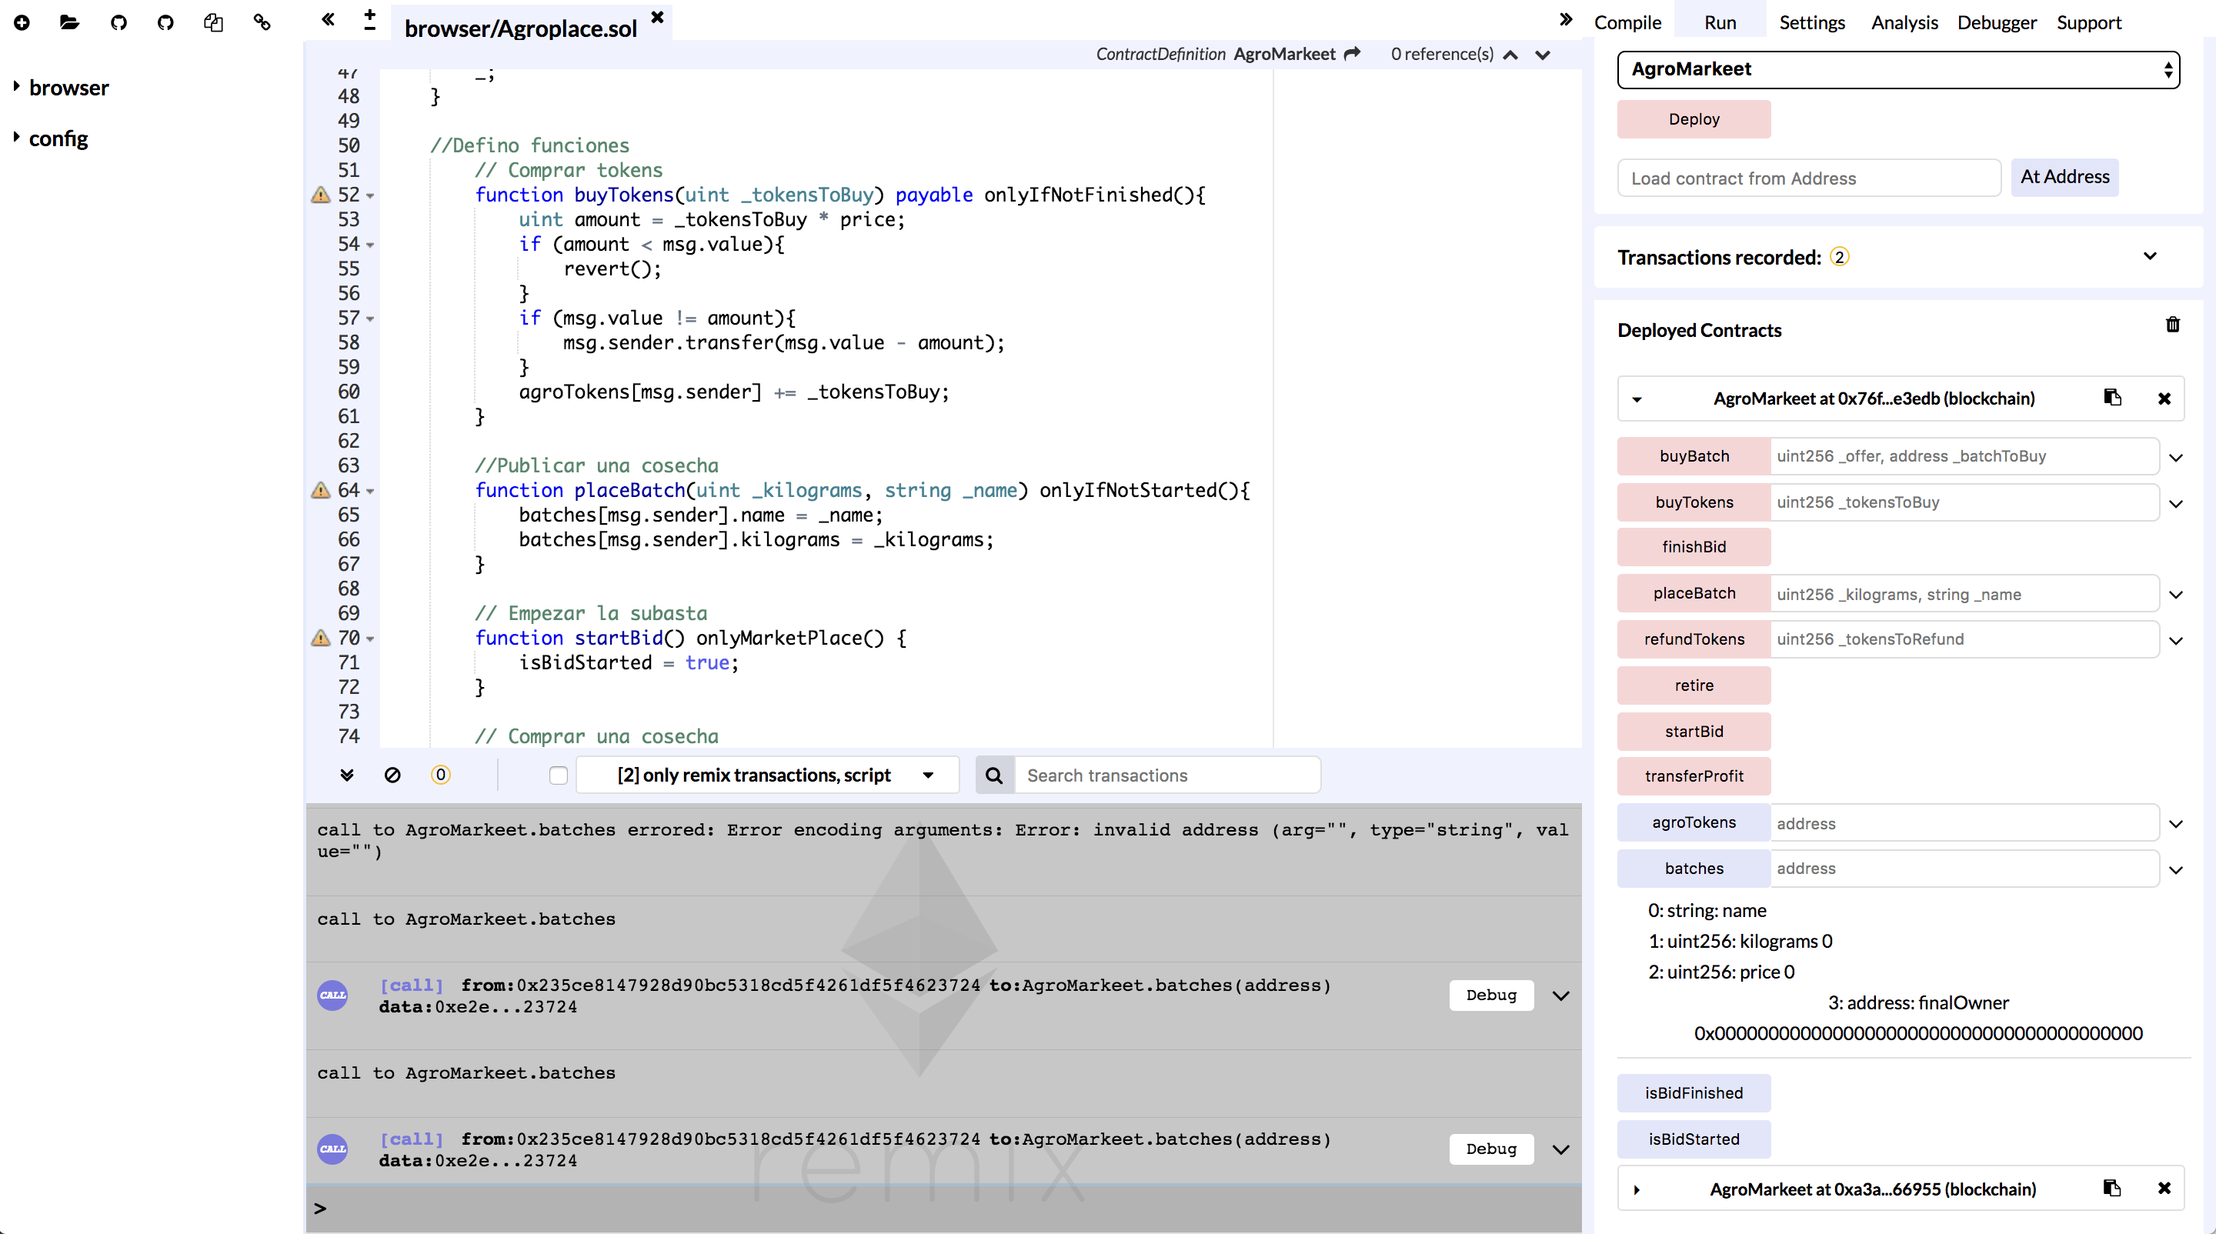Image resolution: width=2216 pixels, height=1234 pixels.
Task: Click the Load contract from Address field
Action: (x=1808, y=178)
